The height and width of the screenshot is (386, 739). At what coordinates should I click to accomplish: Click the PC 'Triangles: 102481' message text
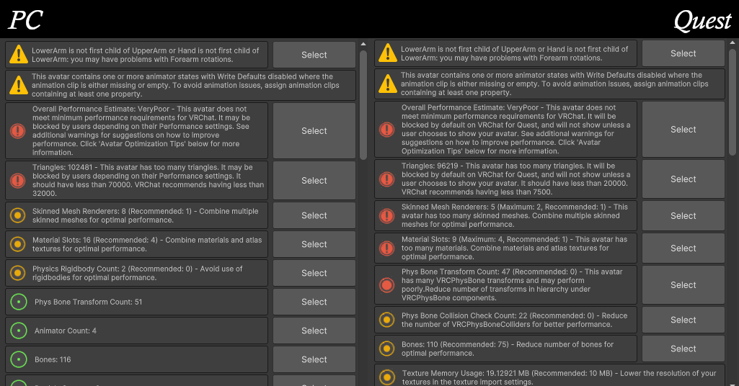[148, 180]
